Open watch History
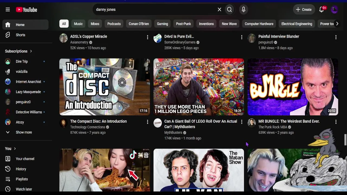The height and width of the screenshot is (195, 347). tap(25, 169)
